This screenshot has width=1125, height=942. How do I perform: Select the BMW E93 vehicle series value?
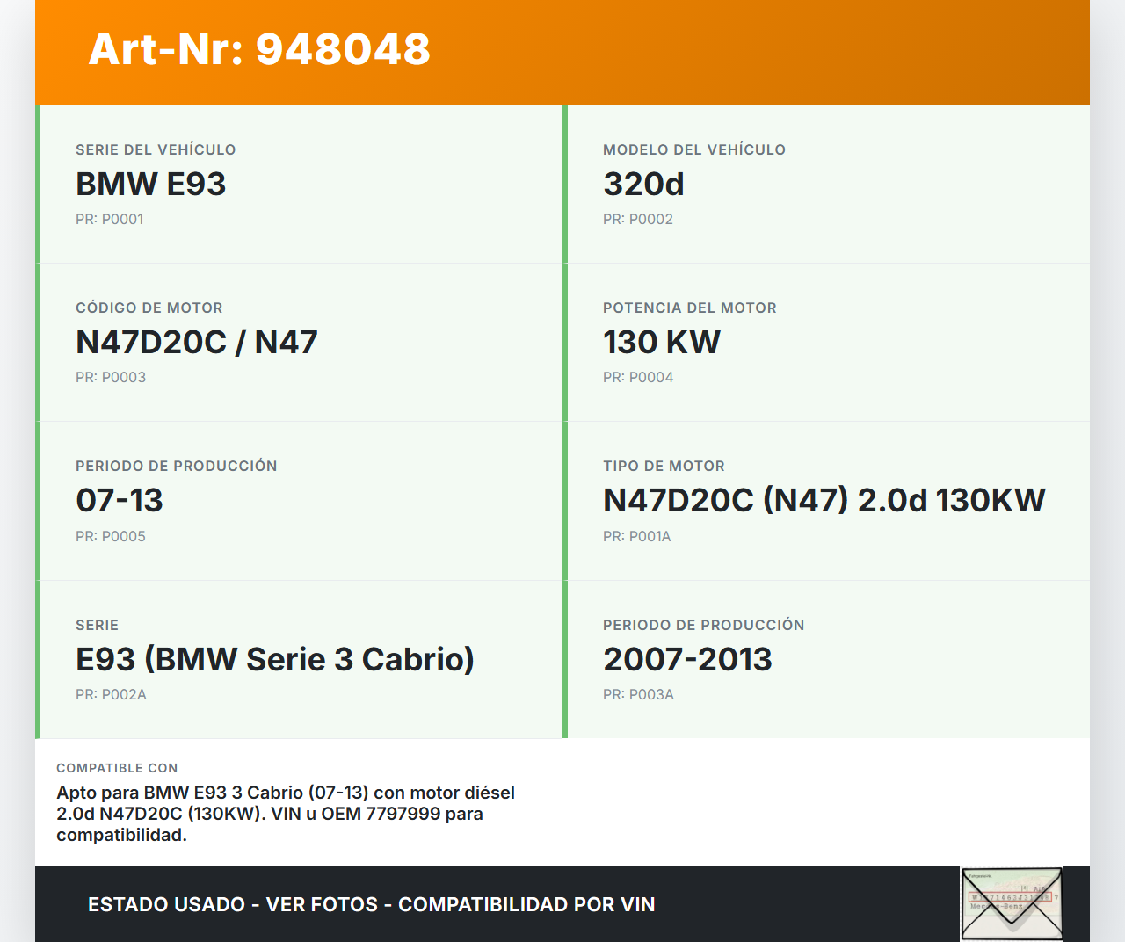[x=150, y=185]
